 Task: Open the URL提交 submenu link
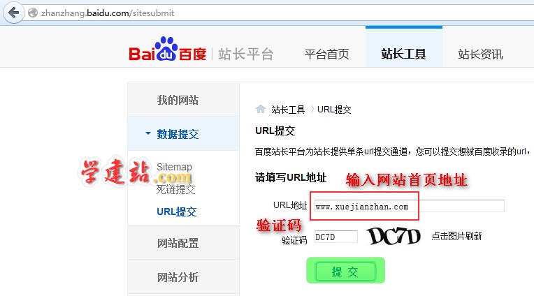(176, 212)
